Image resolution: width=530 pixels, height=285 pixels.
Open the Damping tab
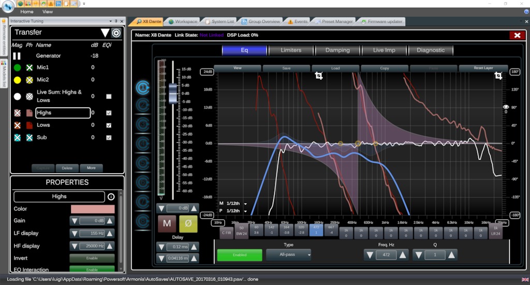pos(337,50)
